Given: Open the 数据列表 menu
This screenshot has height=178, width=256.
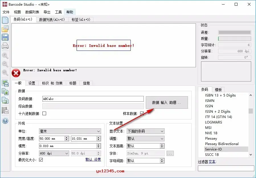Looking at the screenshot, I should [32, 12].
